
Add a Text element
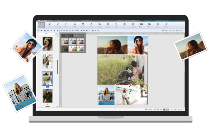(116, 25)
